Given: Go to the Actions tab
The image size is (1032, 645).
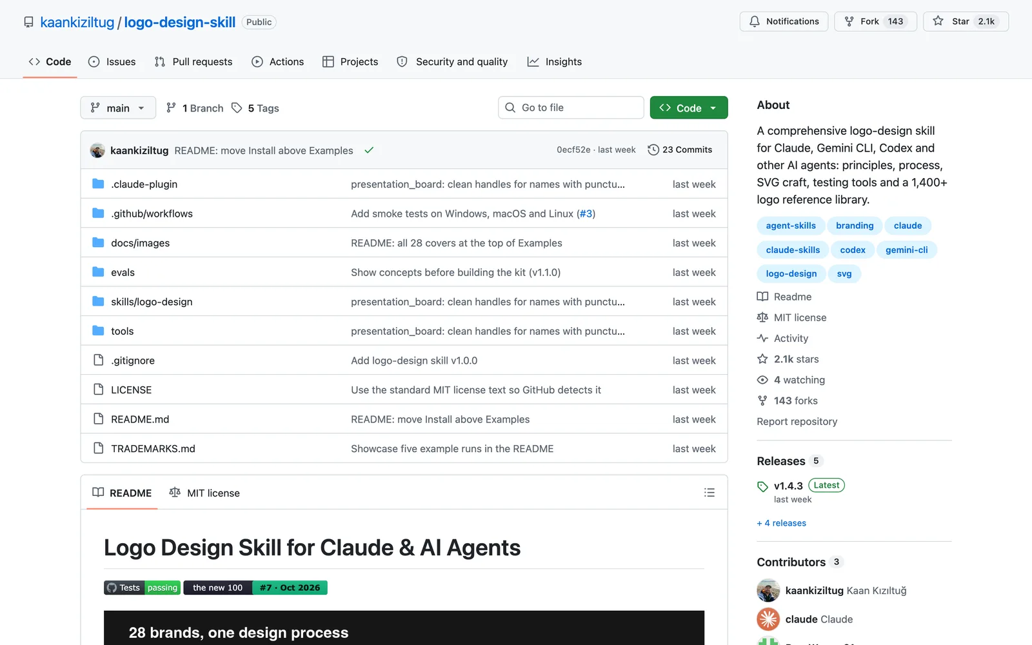Looking at the screenshot, I should pyautogui.click(x=278, y=62).
